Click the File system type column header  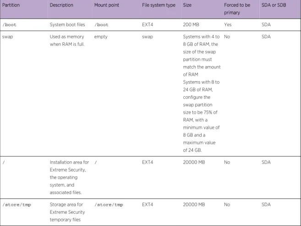(x=159, y=5)
